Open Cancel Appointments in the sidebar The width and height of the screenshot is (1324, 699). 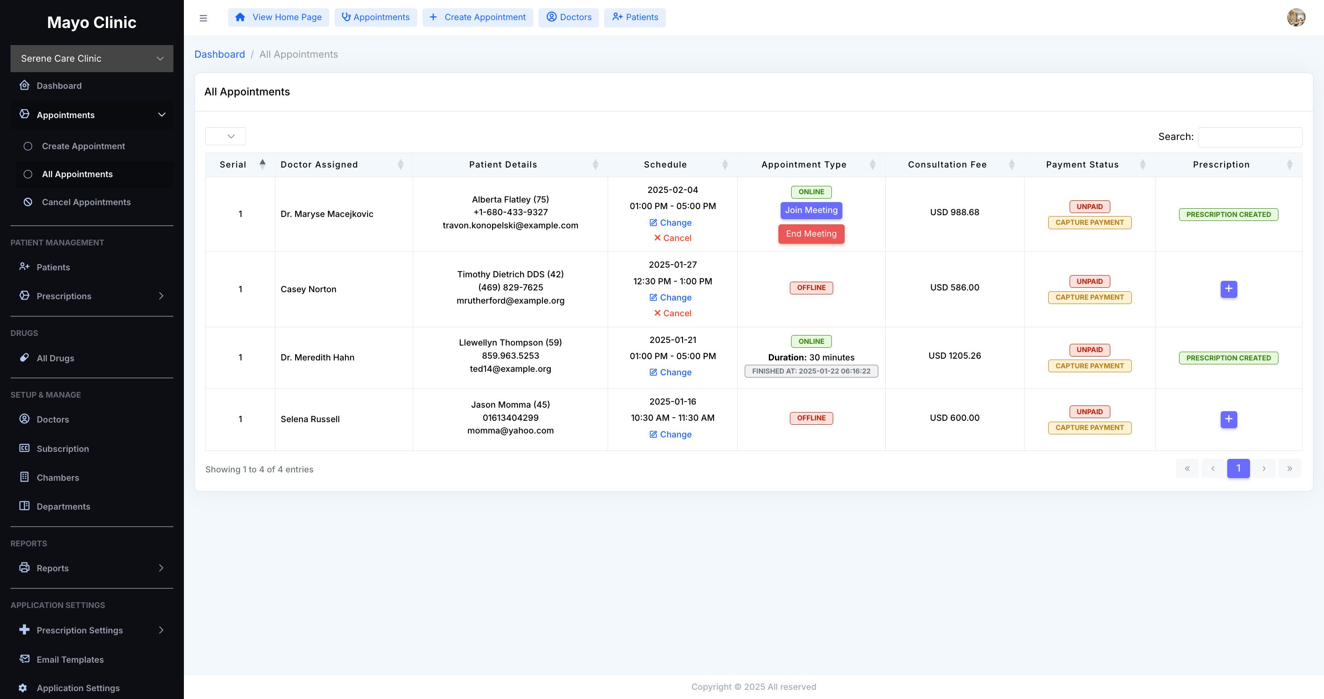tap(86, 202)
